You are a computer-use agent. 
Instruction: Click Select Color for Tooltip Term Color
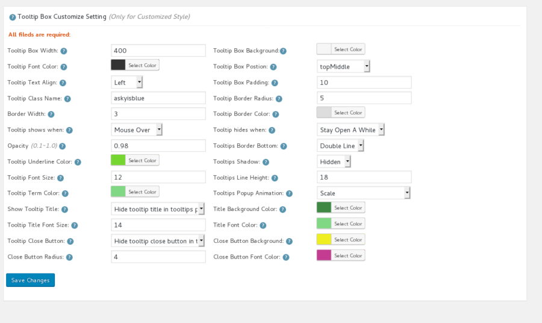pyautogui.click(x=142, y=192)
